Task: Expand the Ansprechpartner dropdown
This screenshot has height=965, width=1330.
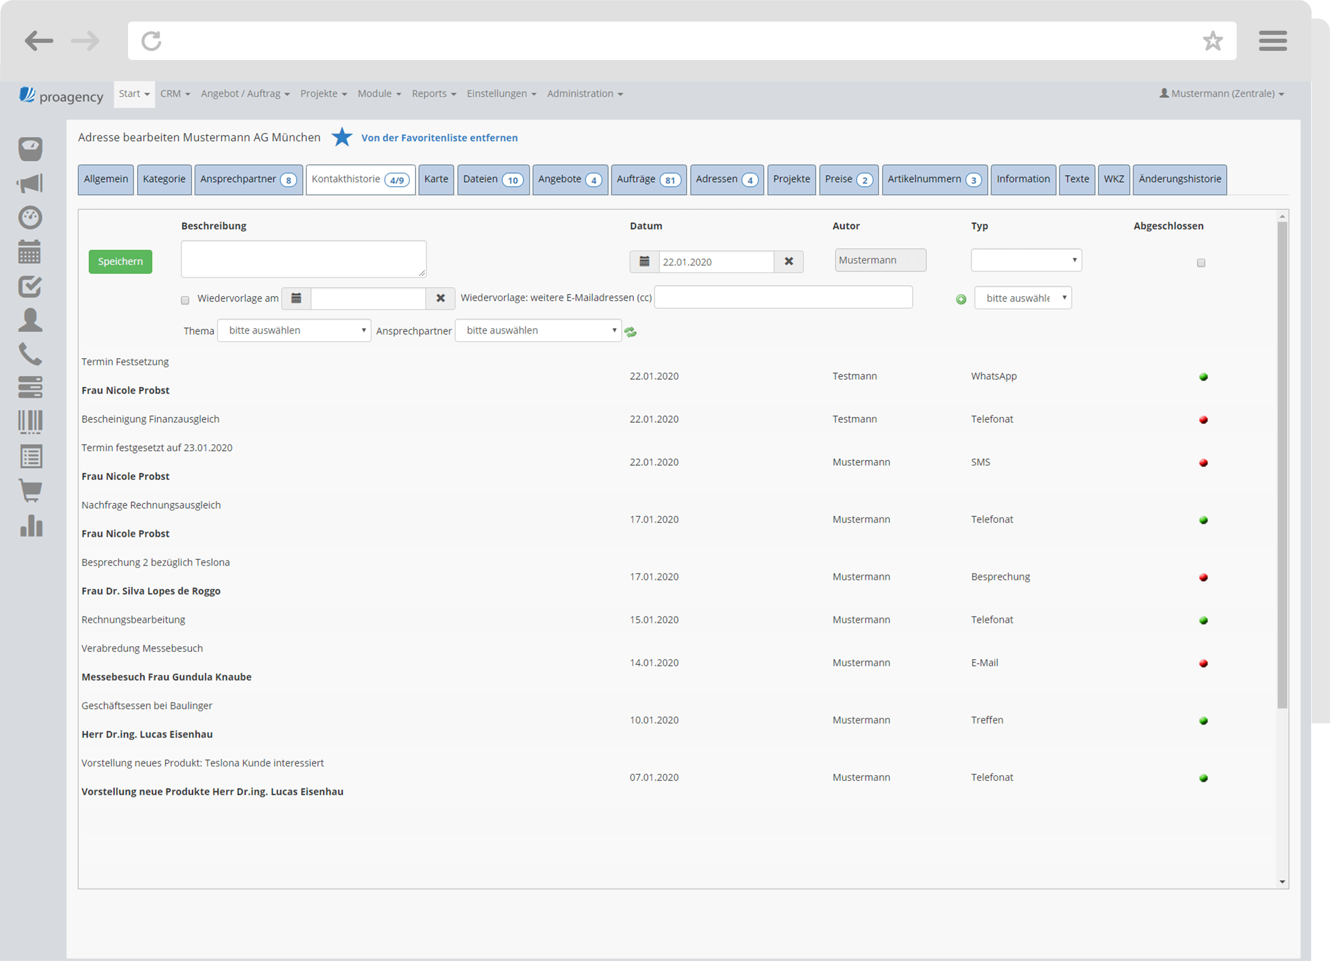Action: click(538, 331)
